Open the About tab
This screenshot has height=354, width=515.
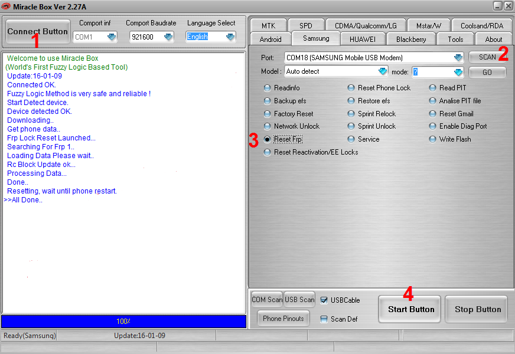coord(493,40)
